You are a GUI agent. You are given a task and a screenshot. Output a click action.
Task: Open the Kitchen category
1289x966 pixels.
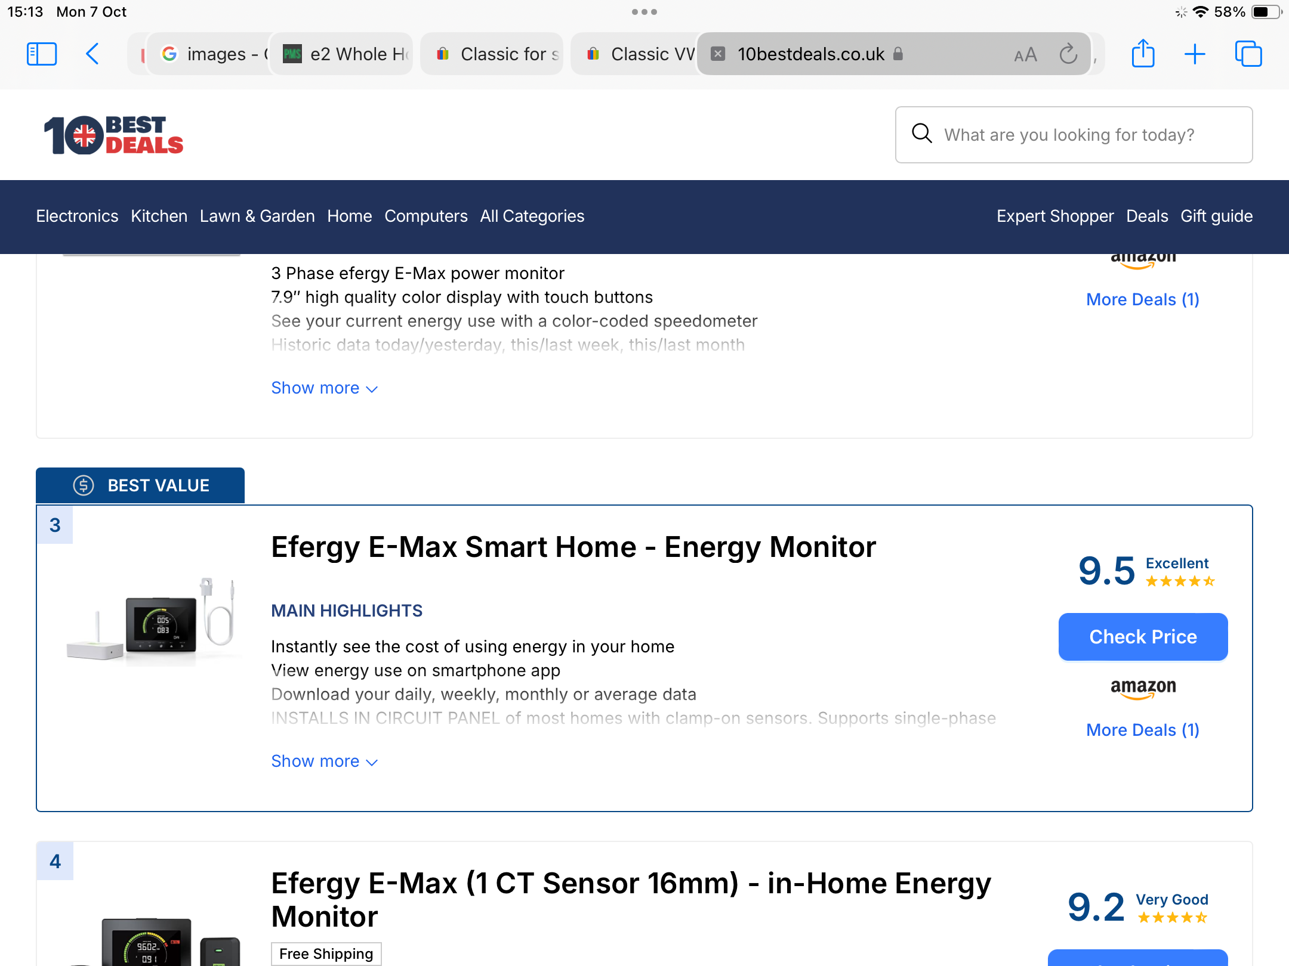[x=159, y=216]
